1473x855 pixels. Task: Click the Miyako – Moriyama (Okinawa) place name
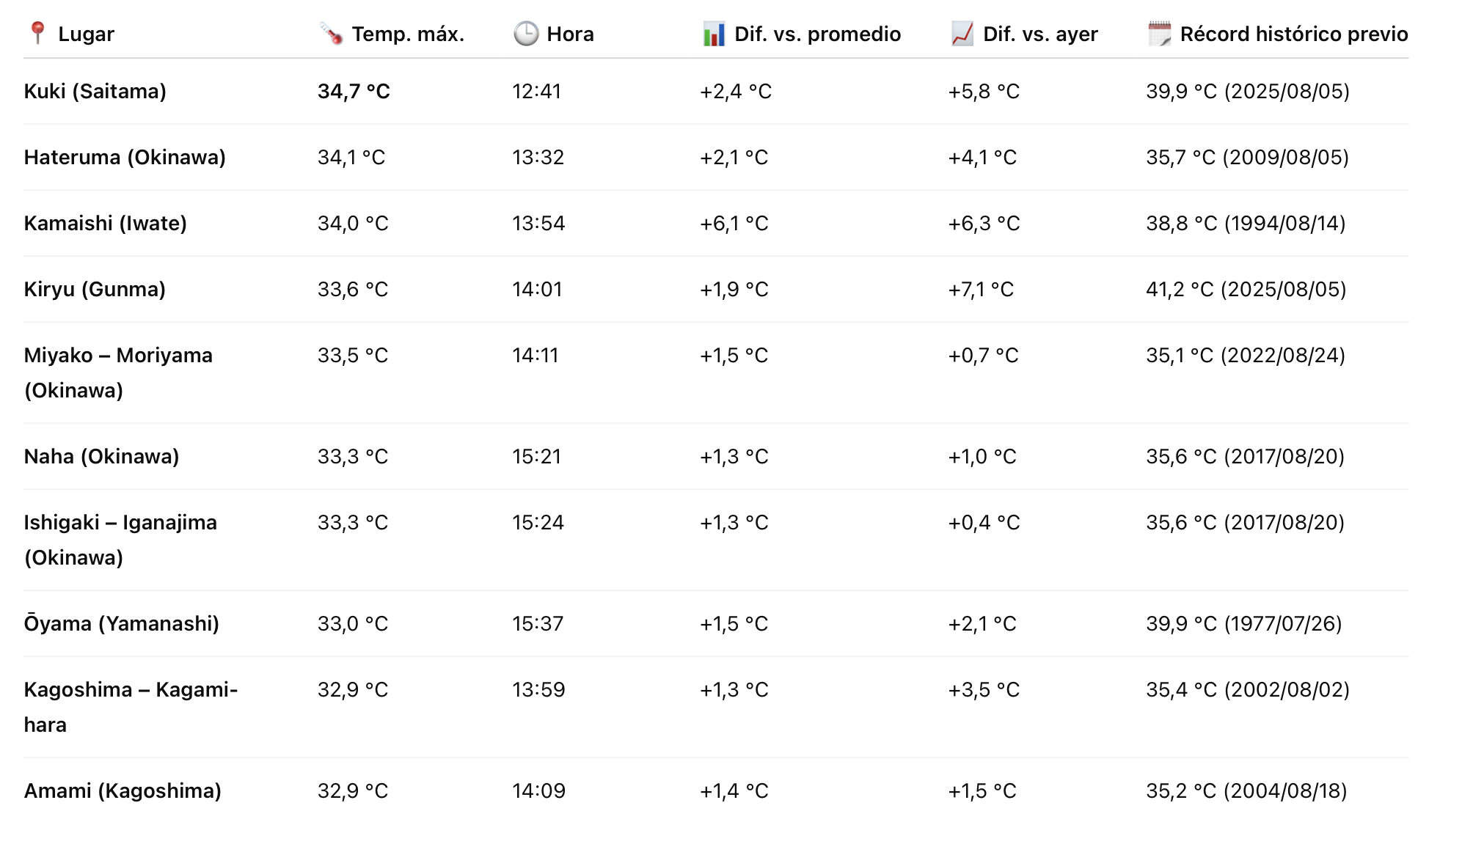click(x=118, y=373)
